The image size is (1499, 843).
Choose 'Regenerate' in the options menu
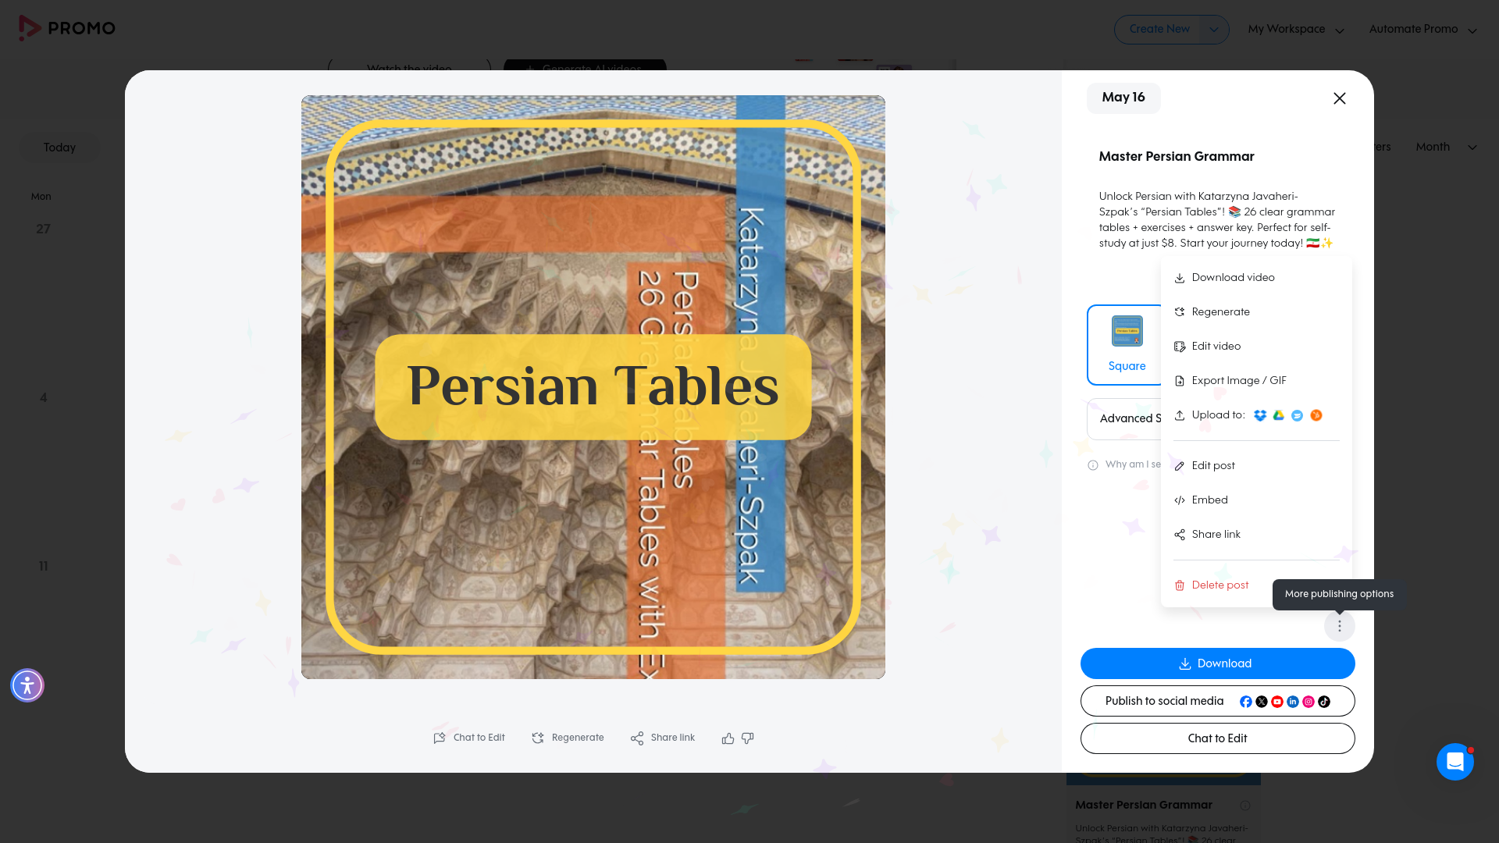[x=1256, y=312]
